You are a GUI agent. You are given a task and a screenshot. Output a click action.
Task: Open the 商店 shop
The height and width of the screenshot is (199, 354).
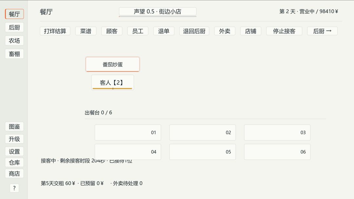(14, 173)
